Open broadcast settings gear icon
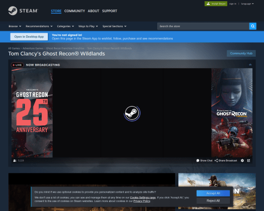The width and height of the screenshot is (264, 211). click(242, 160)
